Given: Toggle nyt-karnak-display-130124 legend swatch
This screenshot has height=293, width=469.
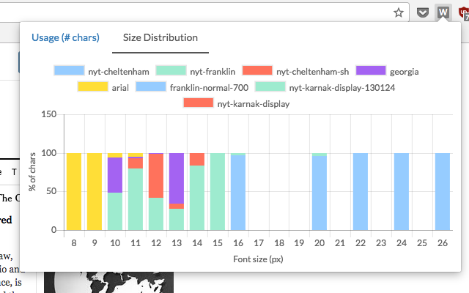Looking at the screenshot, I should coord(270,86).
